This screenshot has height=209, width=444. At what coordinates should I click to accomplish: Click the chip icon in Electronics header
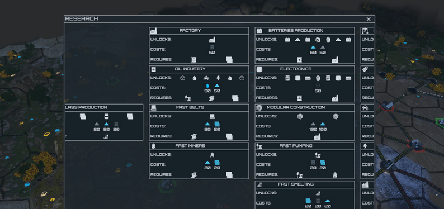[259, 69]
